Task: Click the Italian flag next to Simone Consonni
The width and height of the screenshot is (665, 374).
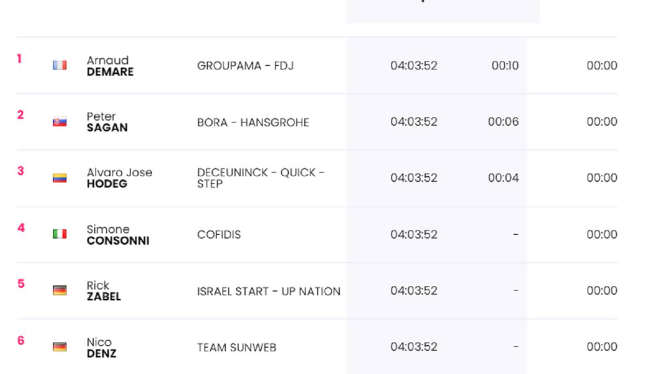Action: (x=60, y=234)
